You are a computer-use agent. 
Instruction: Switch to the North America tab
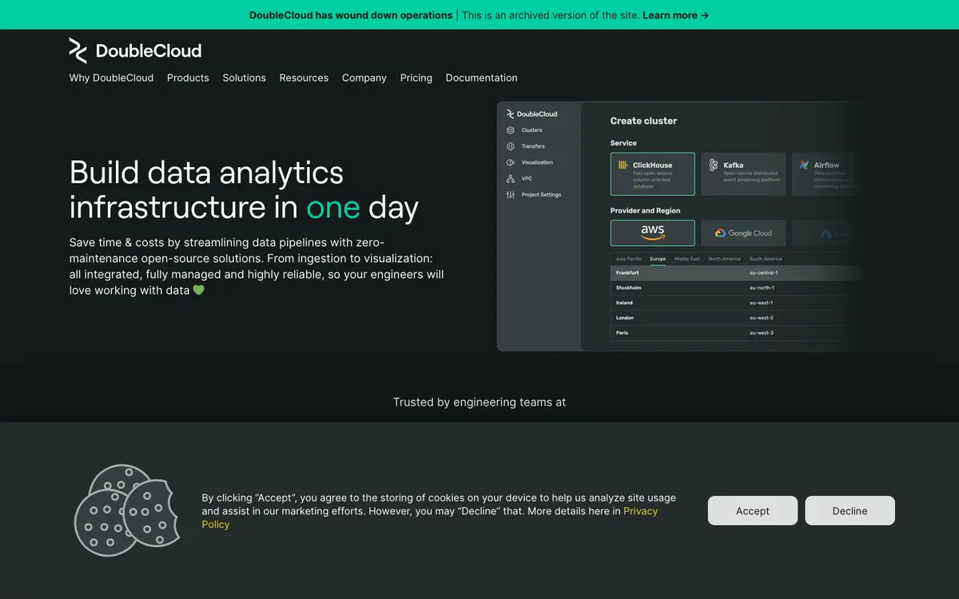pyautogui.click(x=725, y=259)
